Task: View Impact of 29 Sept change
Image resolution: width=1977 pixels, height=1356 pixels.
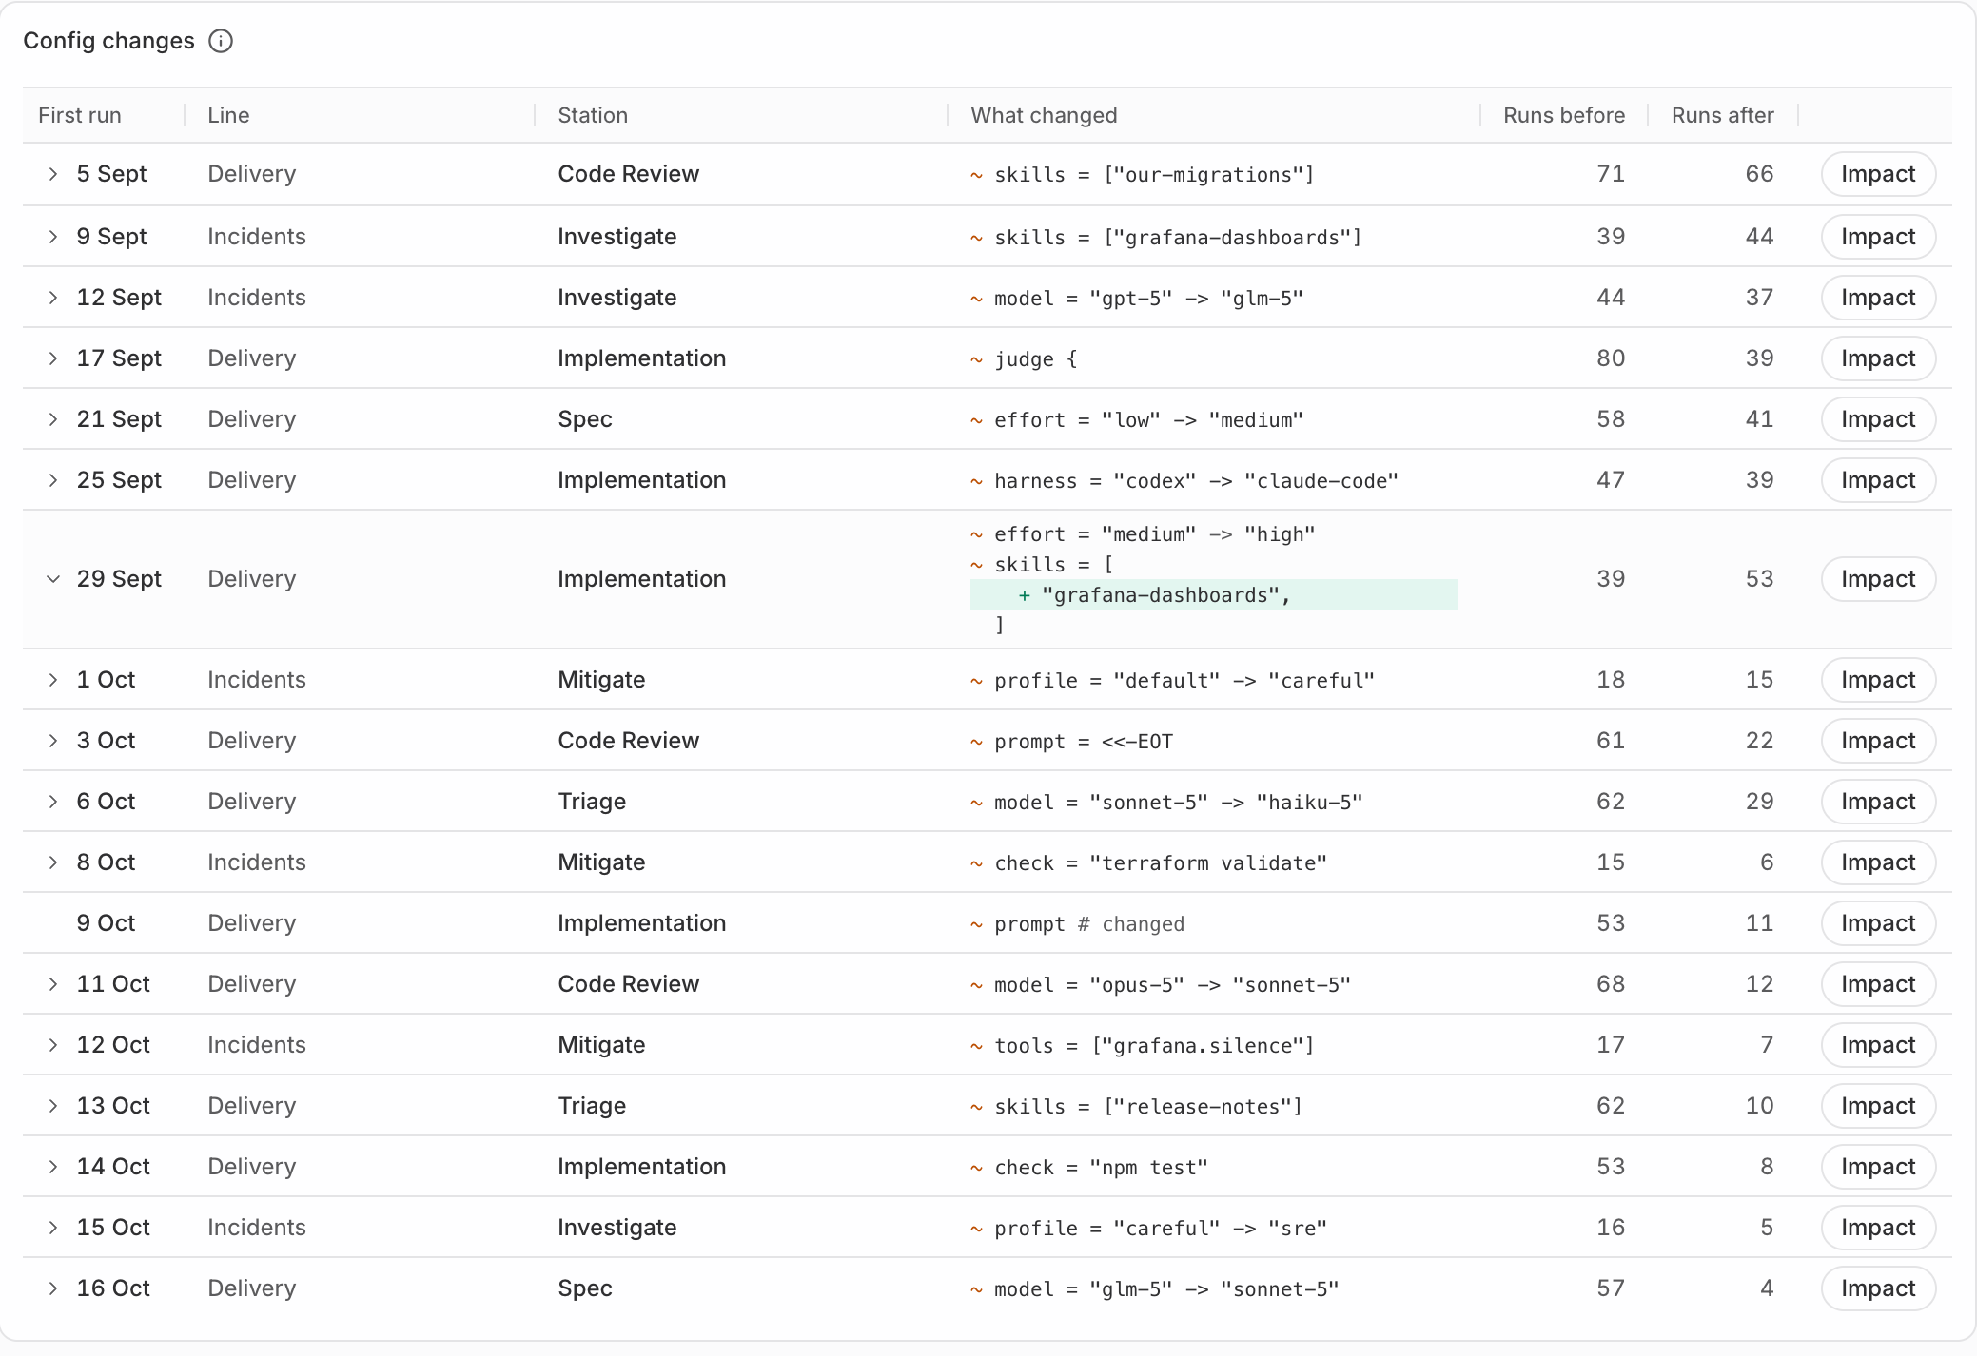Action: coord(1878,579)
